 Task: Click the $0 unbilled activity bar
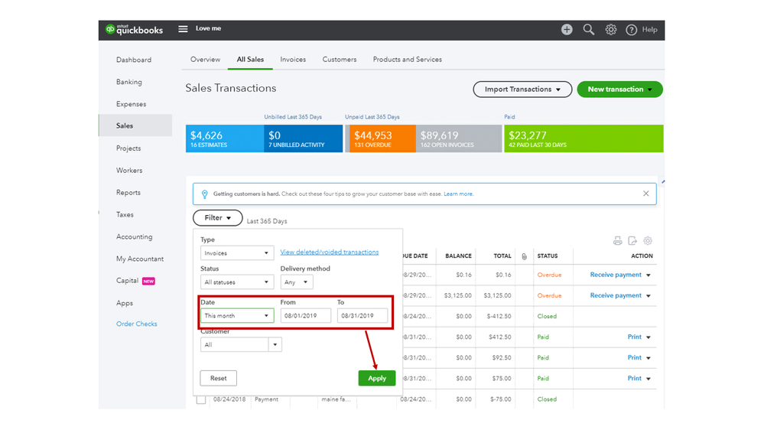click(303, 138)
